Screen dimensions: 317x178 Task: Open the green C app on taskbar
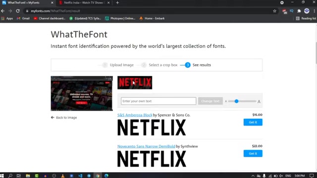click(x=37, y=176)
